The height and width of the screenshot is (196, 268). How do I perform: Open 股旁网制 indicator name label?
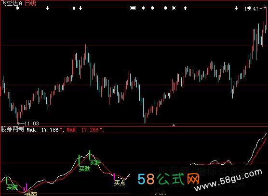point(13,129)
